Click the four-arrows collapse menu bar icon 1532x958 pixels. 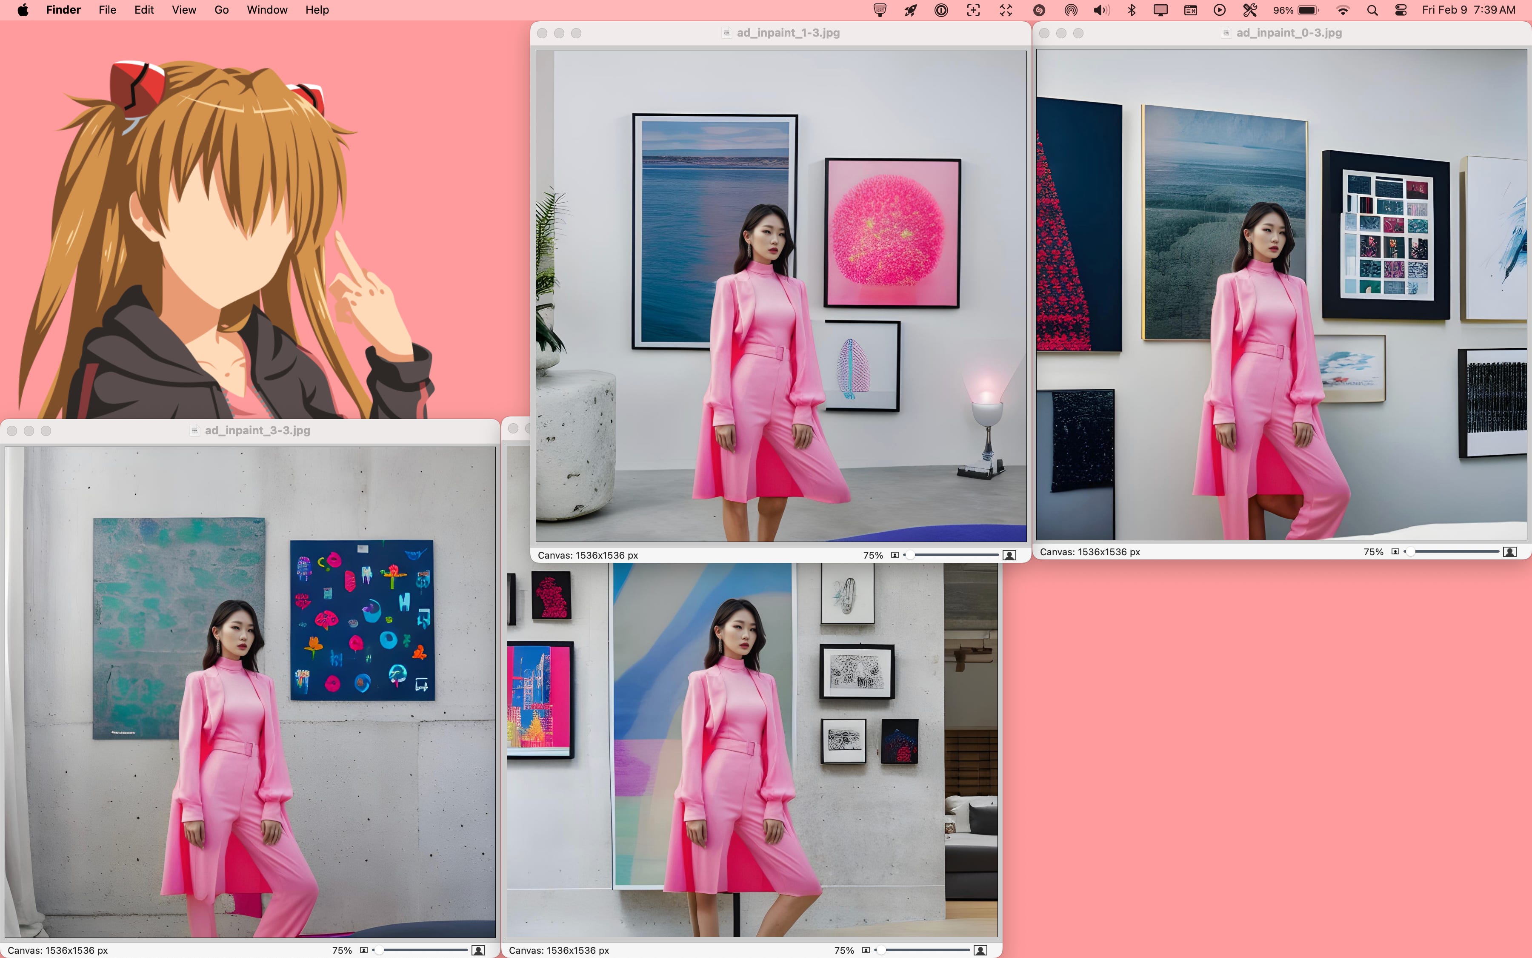1006,9
